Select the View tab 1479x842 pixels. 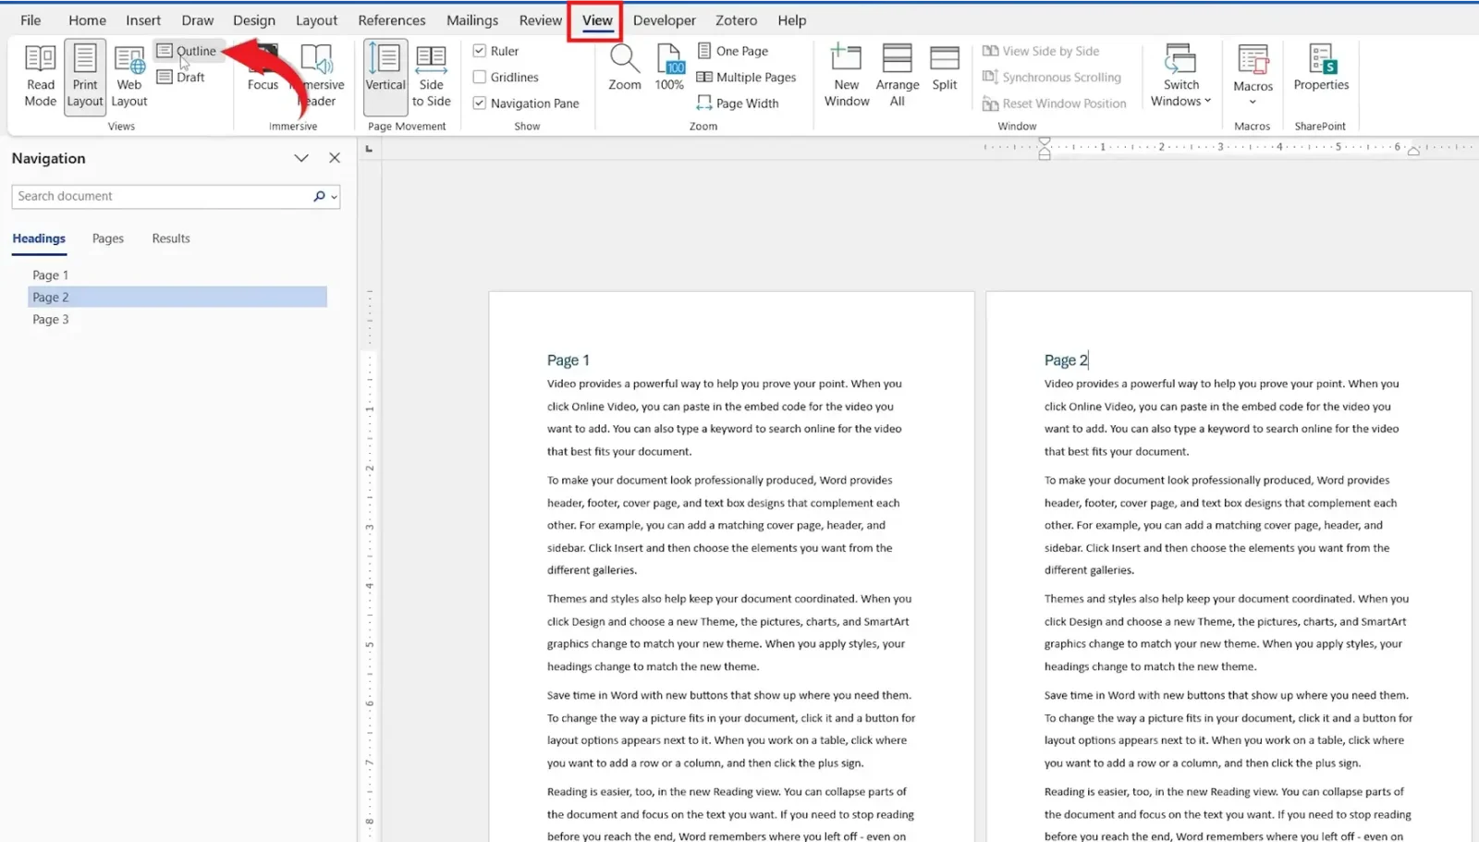597,19
